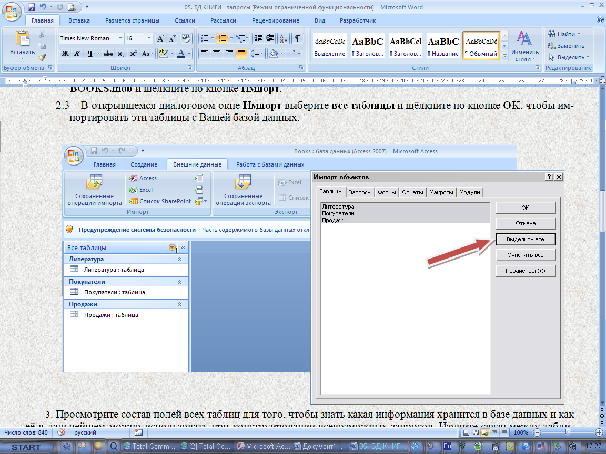
Task: Click the Save icon in Quick Access toolbar
Action: coord(32,6)
